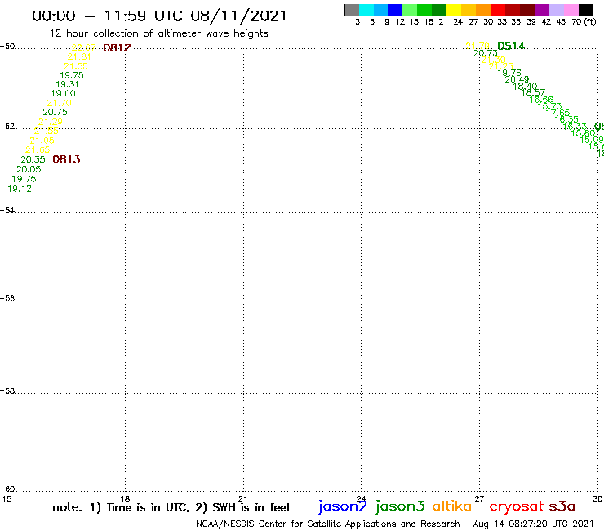This screenshot has height=531, width=604.
Task: Click the 19.00 wave height value
Action: (63, 94)
